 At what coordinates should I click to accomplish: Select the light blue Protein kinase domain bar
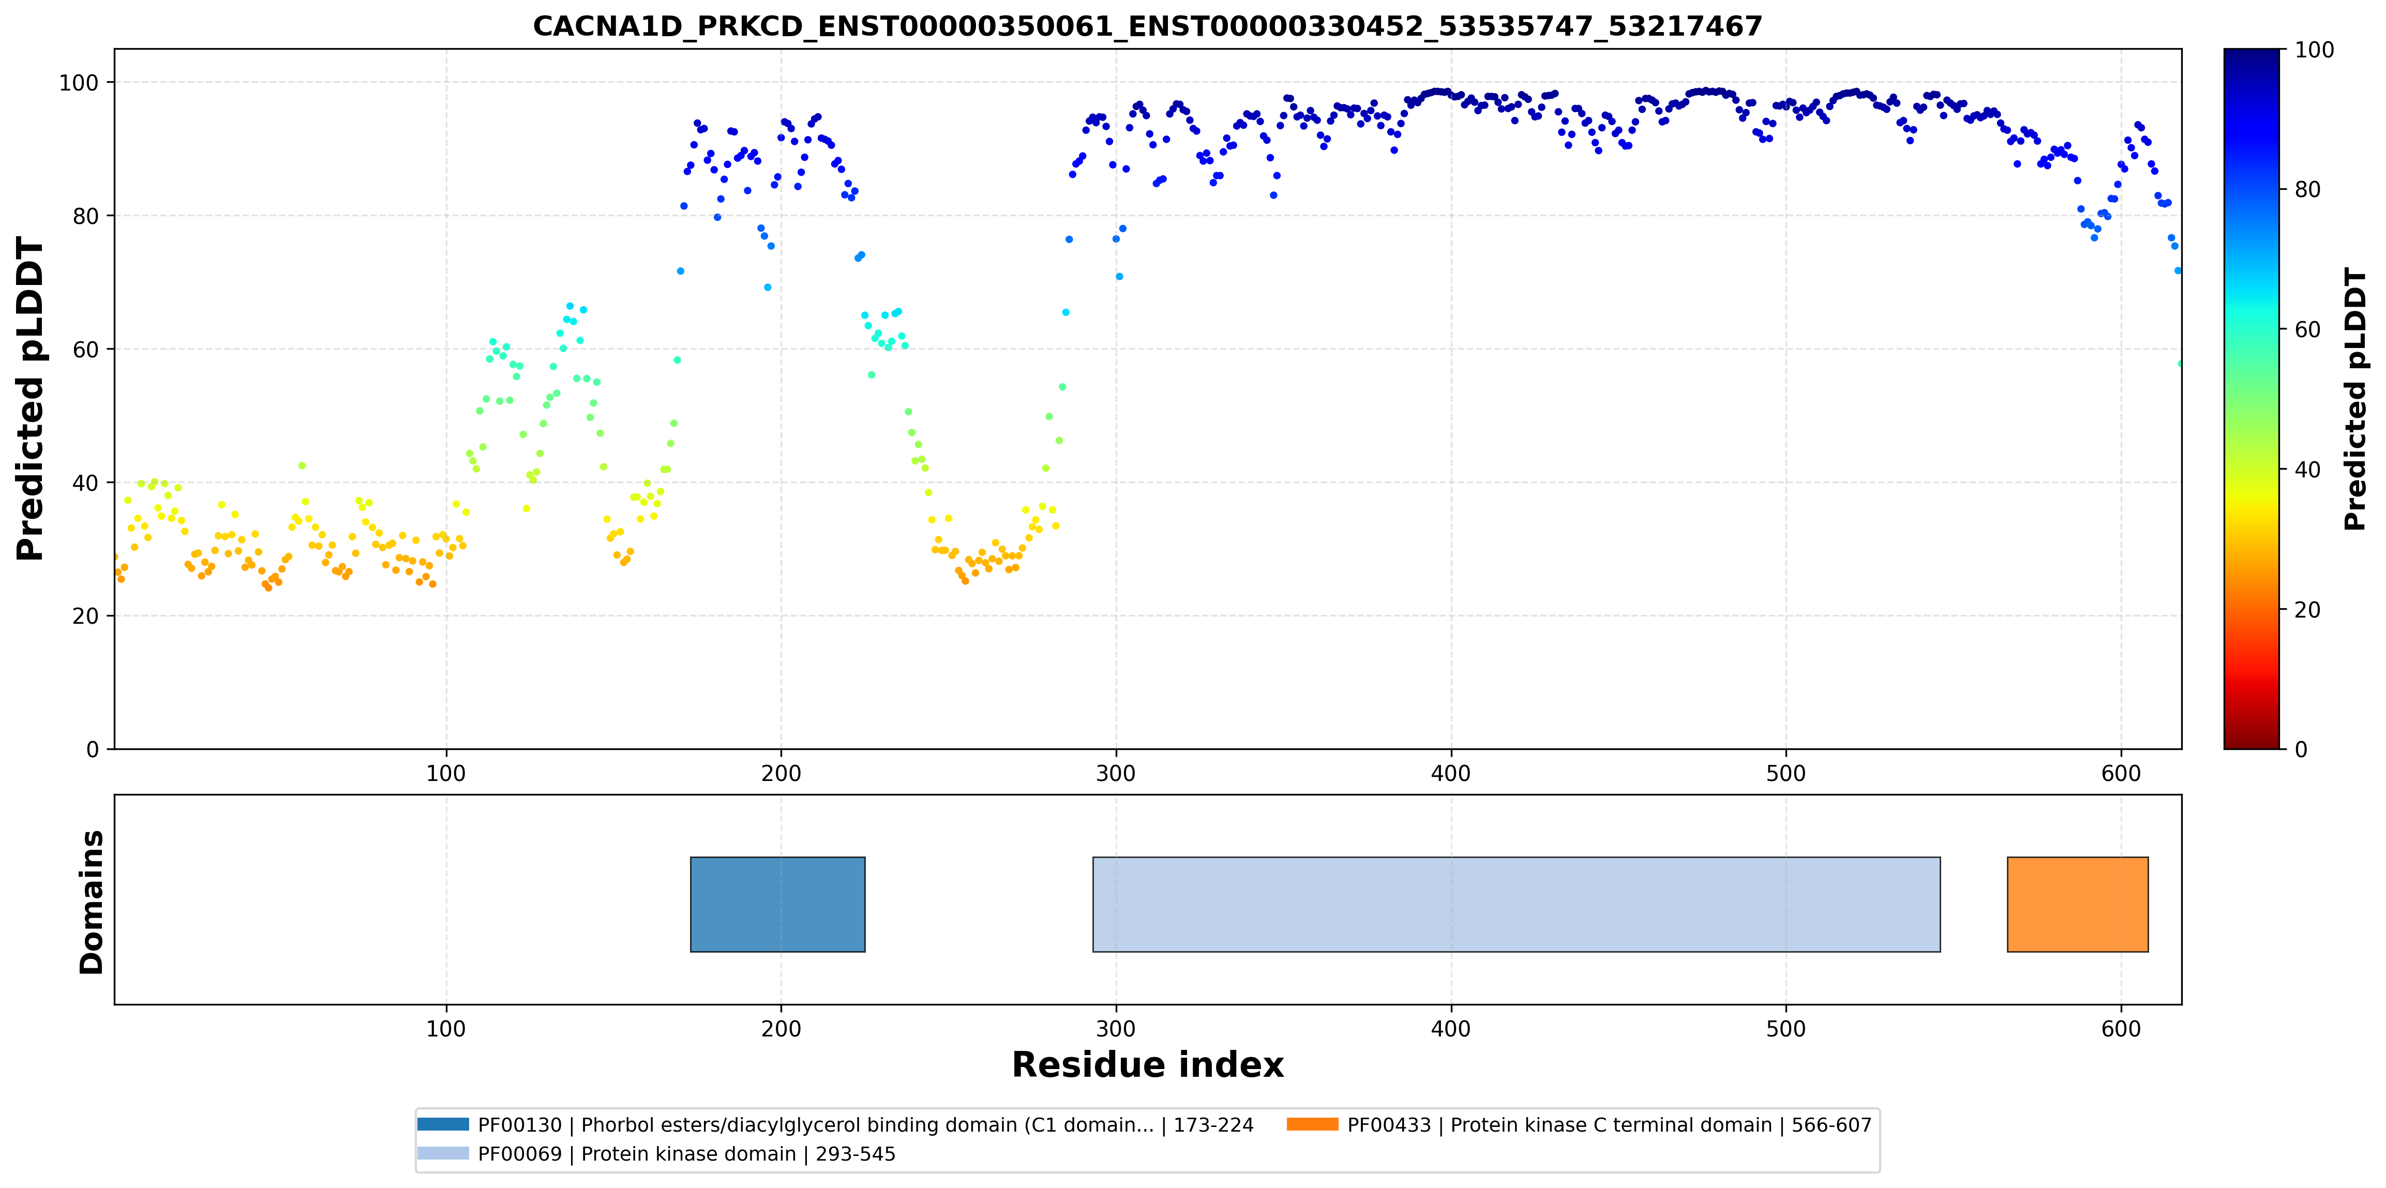(x=1516, y=904)
